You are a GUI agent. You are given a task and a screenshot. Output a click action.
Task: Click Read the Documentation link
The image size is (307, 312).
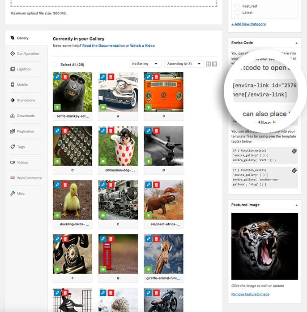tap(103, 46)
